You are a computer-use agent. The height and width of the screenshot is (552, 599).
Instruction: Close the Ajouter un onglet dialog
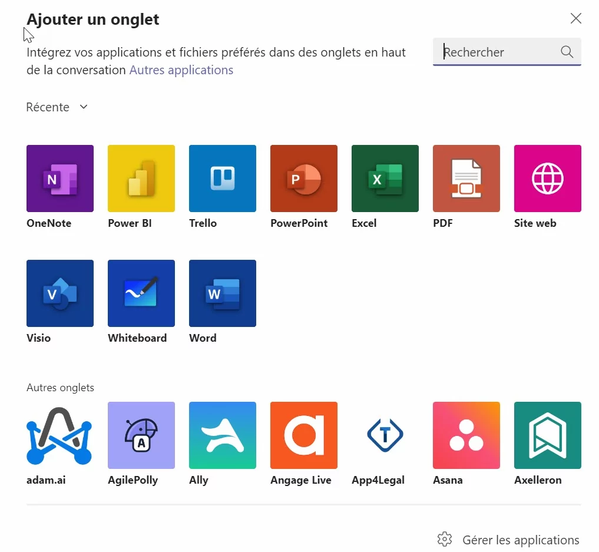[575, 18]
